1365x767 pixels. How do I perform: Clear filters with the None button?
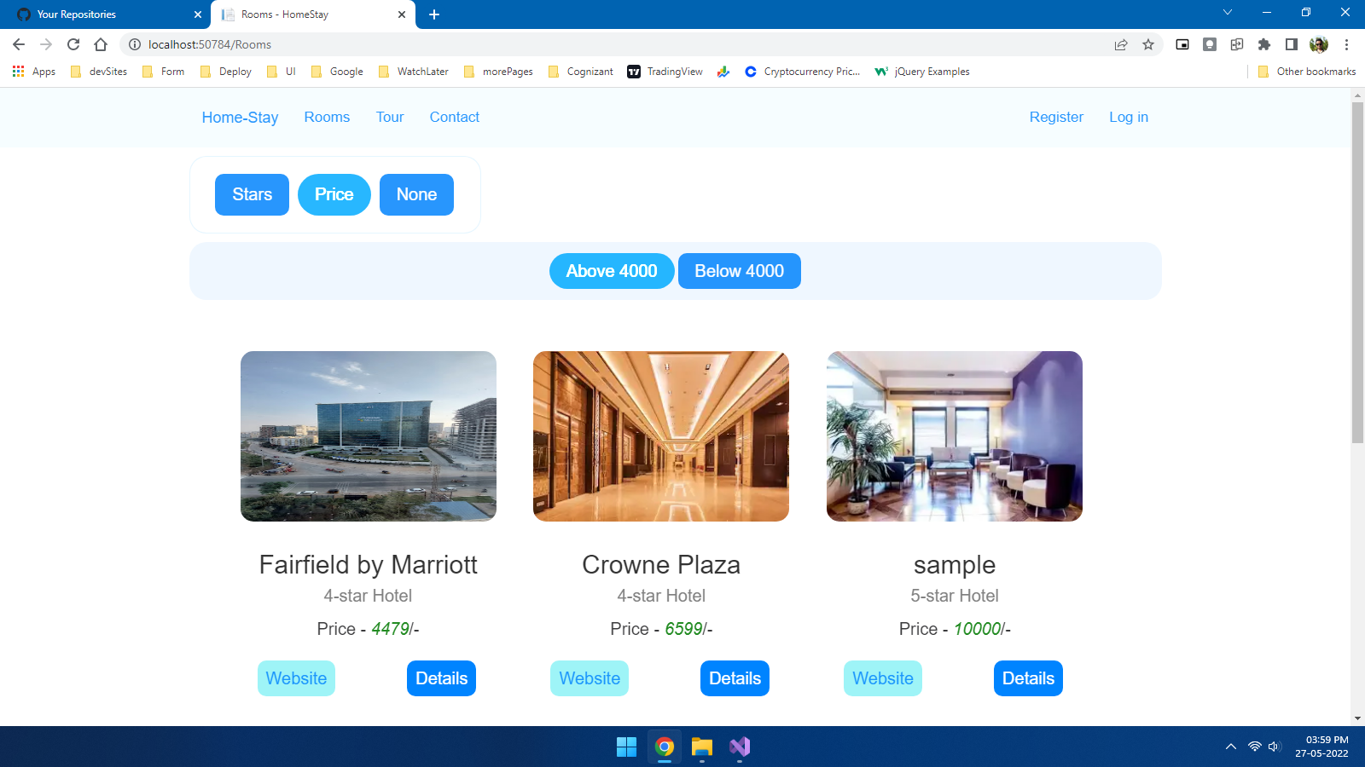(416, 194)
